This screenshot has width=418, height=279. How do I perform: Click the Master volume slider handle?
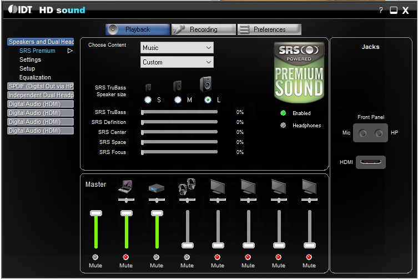point(96,213)
